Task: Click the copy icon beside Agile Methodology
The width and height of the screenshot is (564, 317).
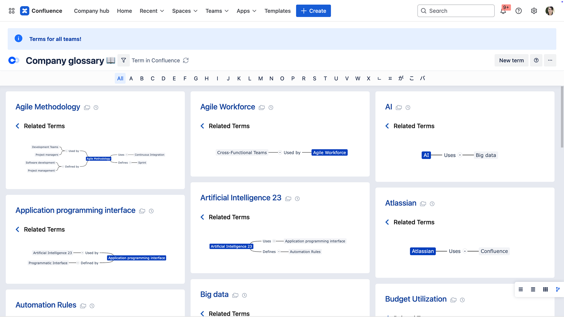Action: [87, 107]
